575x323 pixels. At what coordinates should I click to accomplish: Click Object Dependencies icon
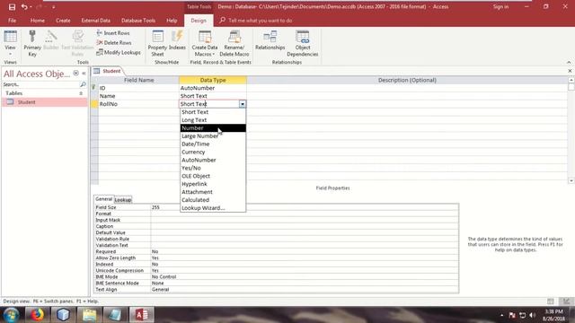(303, 43)
